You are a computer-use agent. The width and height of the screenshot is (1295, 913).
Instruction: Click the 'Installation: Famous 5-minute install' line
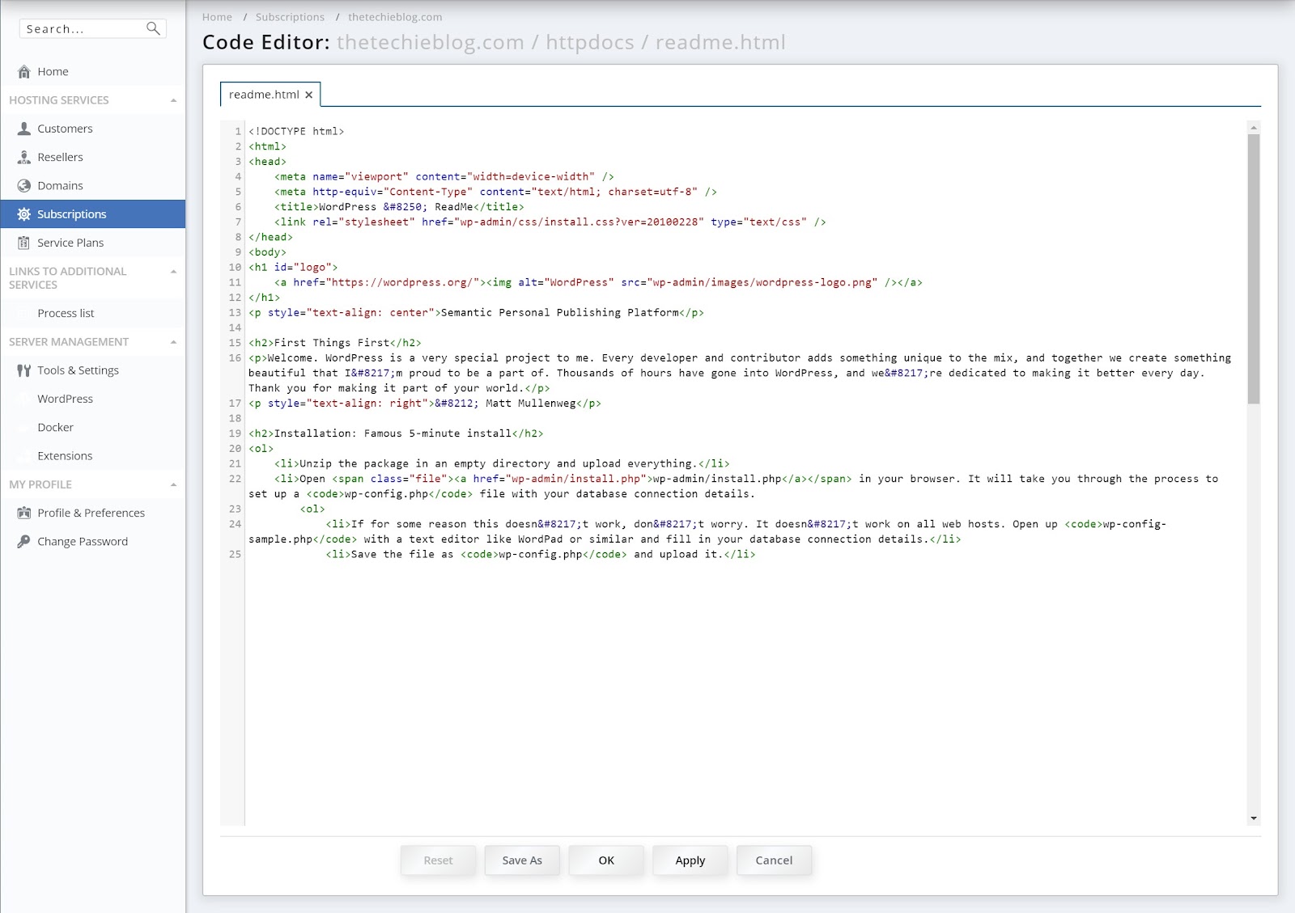(x=396, y=433)
